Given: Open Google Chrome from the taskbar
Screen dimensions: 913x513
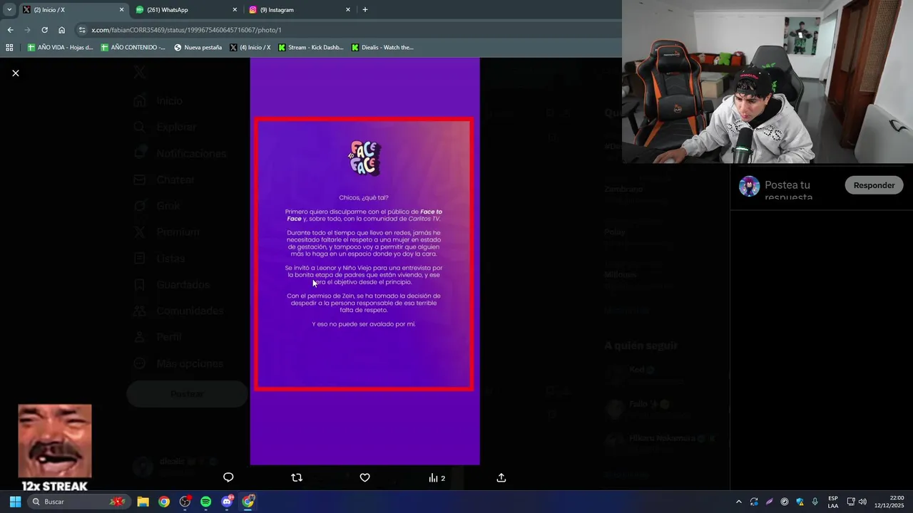Looking at the screenshot, I should pyautogui.click(x=164, y=502).
